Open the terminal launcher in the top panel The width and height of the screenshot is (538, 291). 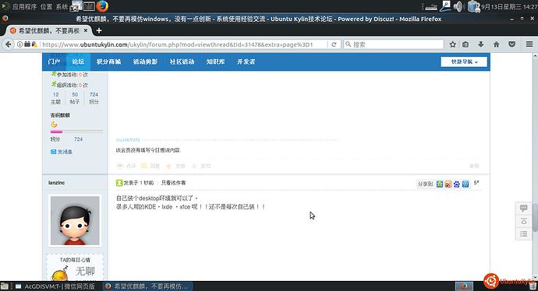(89, 6)
